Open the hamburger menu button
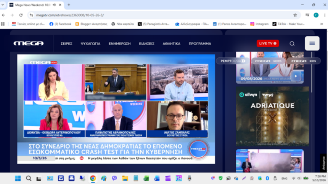This screenshot has height=184, width=328. (312, 43)
